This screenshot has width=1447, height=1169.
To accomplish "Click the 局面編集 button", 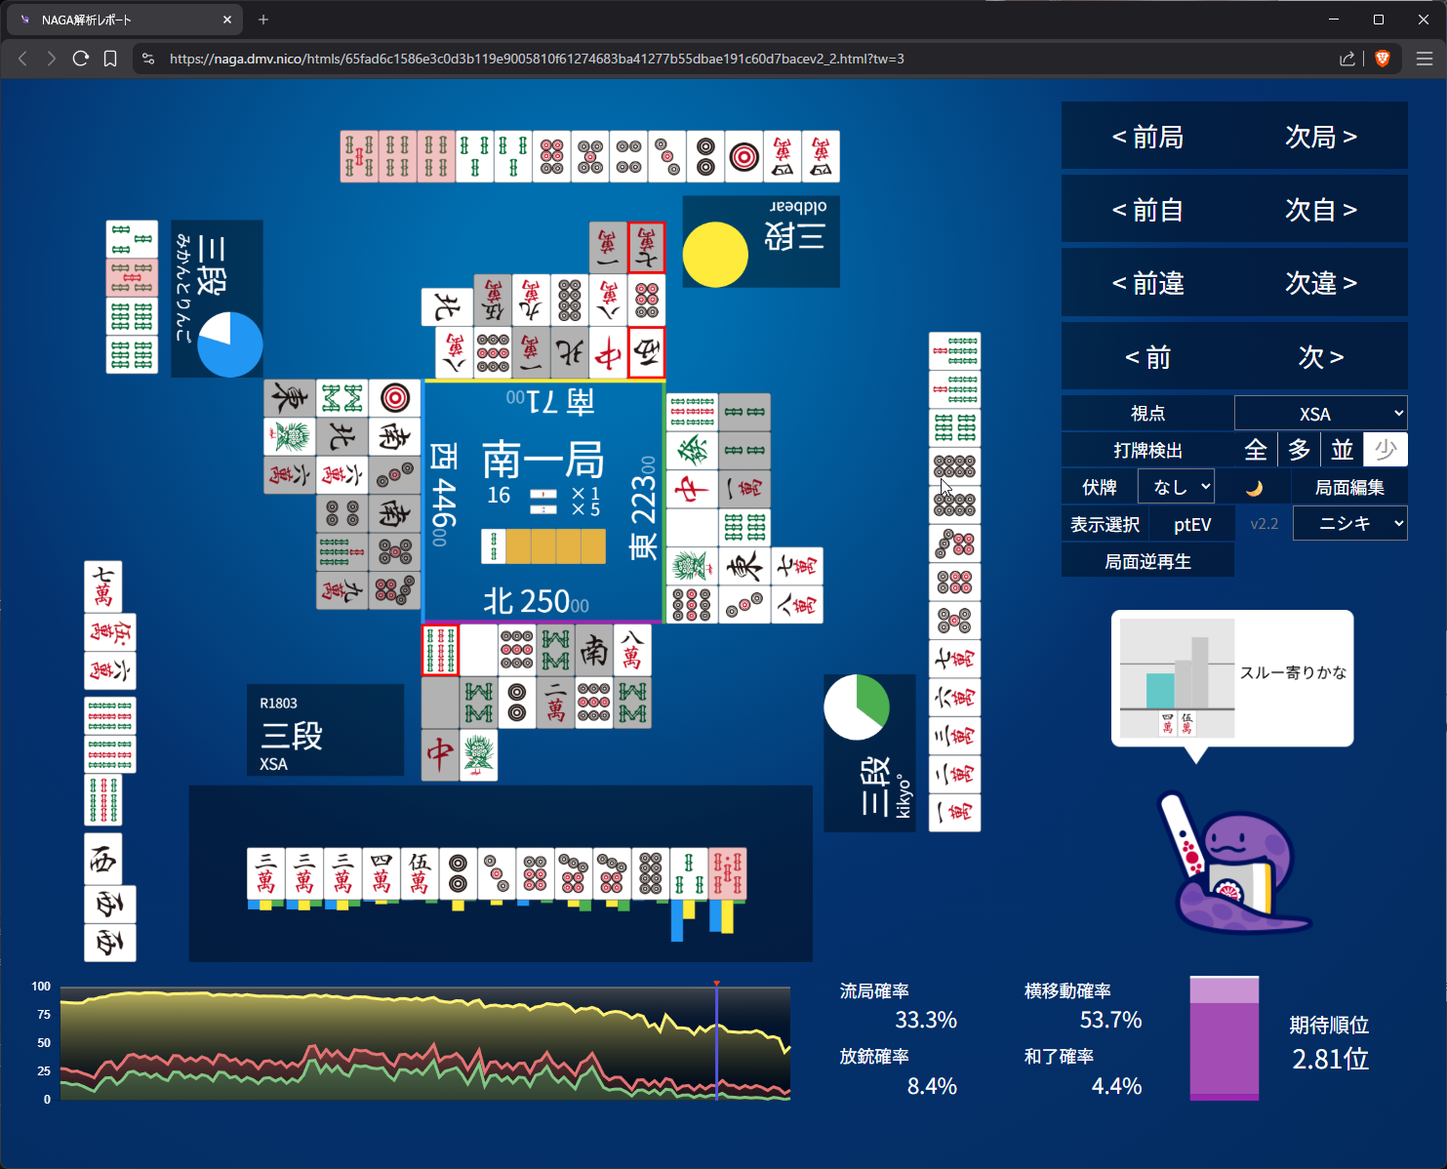I will pyautogui.click(x=1348, y=487).
